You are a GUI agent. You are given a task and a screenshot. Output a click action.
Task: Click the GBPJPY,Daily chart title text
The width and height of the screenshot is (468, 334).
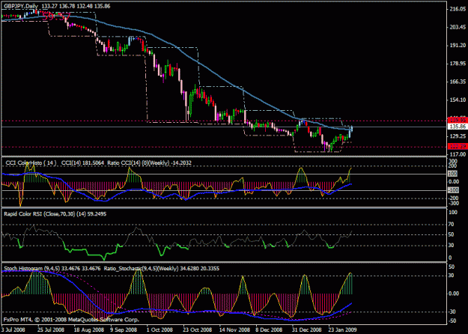pos(21,6)
